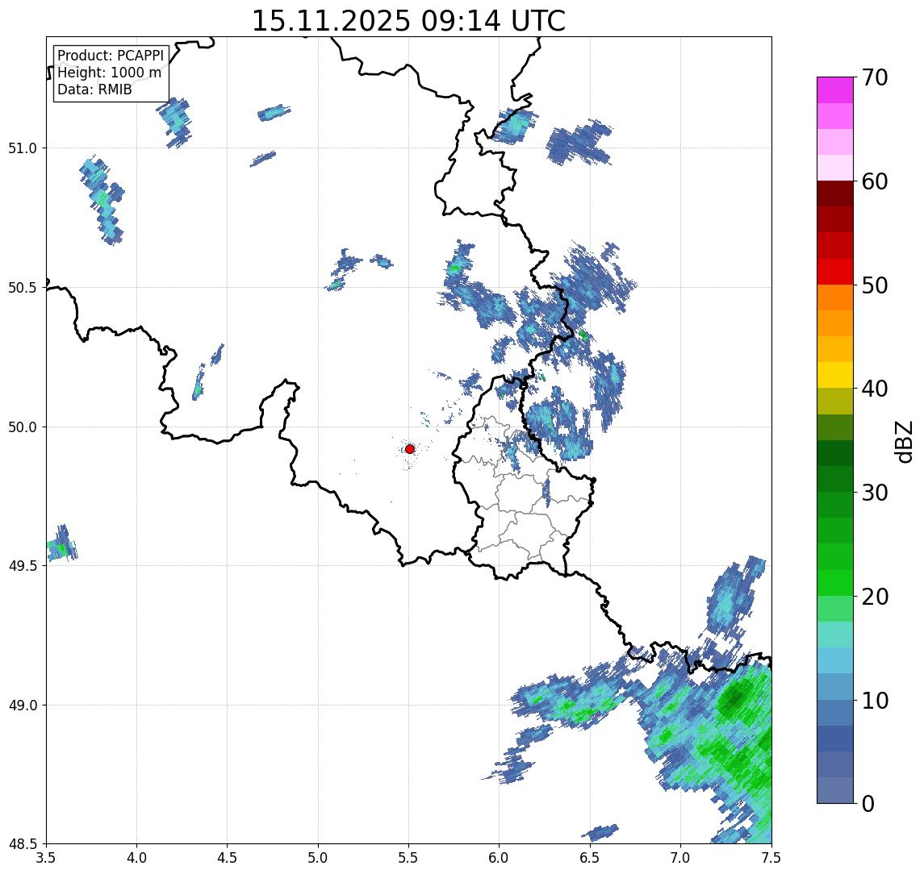Click the colorbar tick label '70'
Viewport: 924px width, 874px height.
point(875,77)
